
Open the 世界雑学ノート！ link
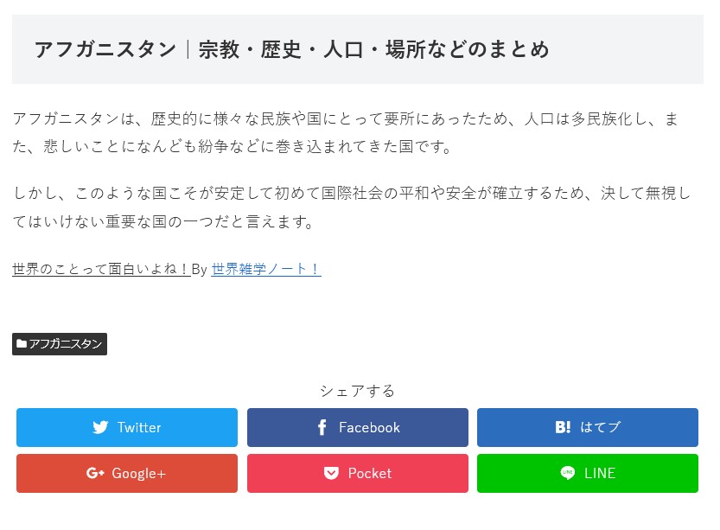pos(266,269)
